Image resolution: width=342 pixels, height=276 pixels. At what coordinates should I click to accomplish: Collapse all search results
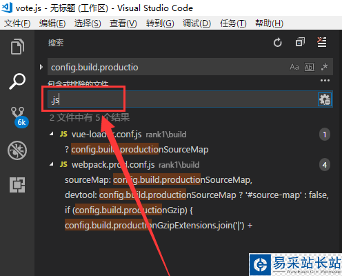300,42
